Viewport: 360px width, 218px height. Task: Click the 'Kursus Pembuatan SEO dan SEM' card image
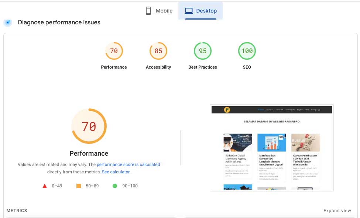[x=305, y=142]
